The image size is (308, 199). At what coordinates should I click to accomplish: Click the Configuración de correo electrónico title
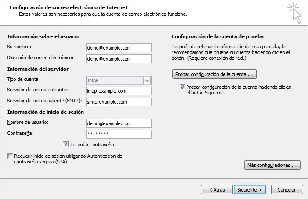[69, 7]
